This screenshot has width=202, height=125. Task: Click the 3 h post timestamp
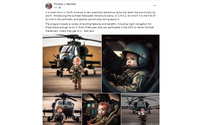click(x=55, y=7)
